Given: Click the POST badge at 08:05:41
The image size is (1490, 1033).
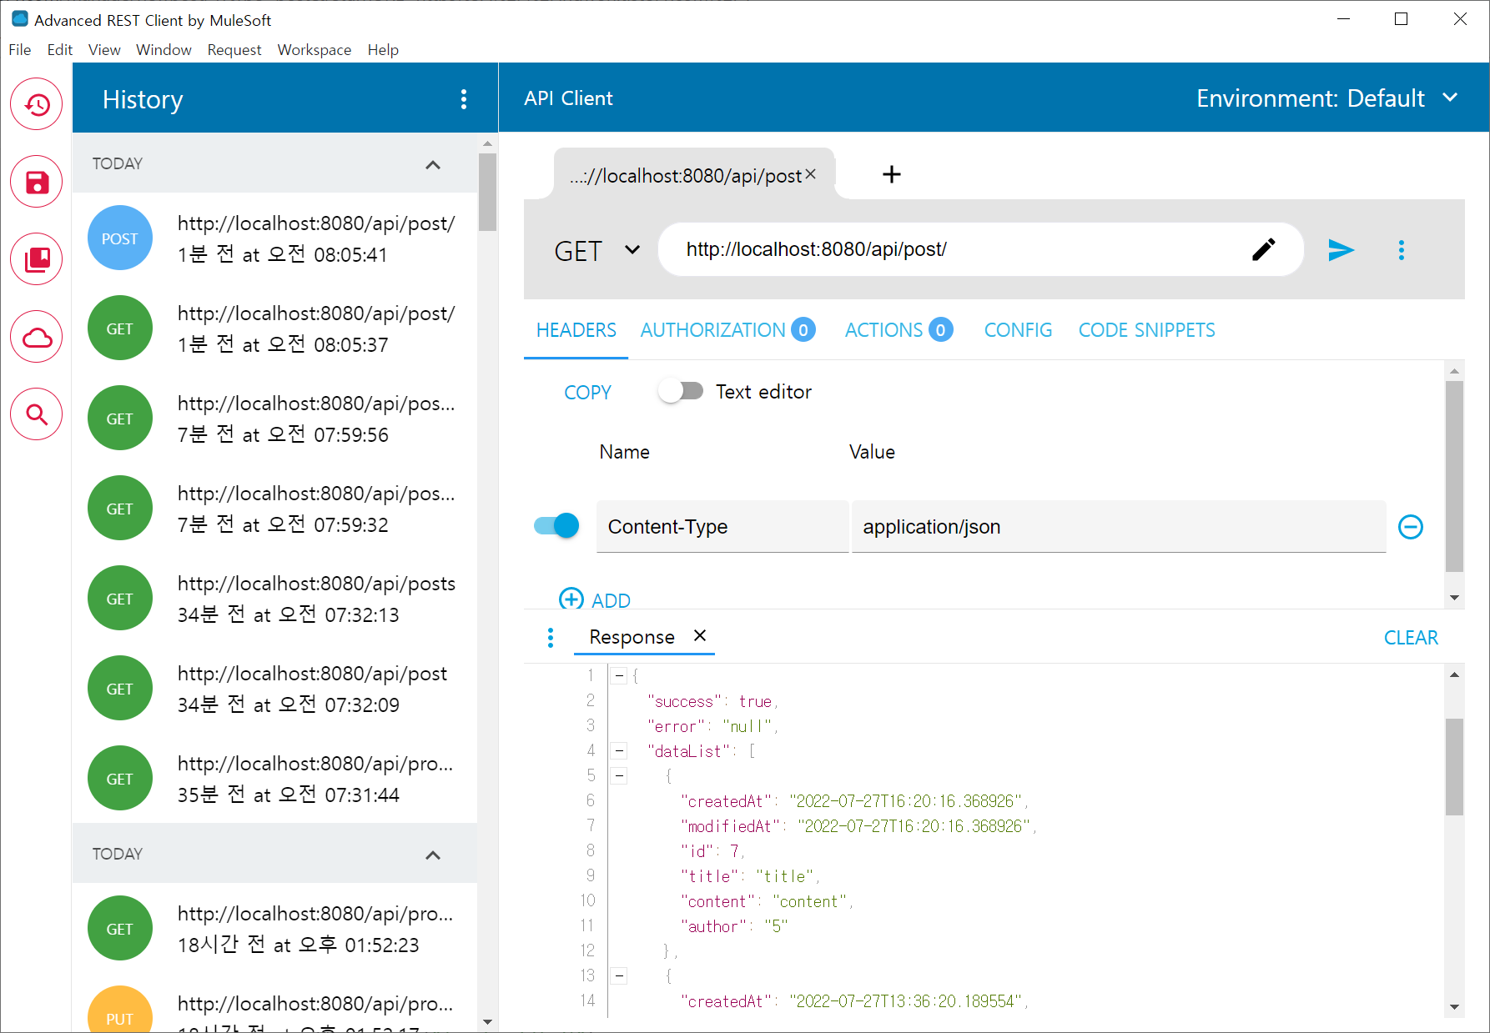Looking at the screenshot, I should click(x=120, y=238).
